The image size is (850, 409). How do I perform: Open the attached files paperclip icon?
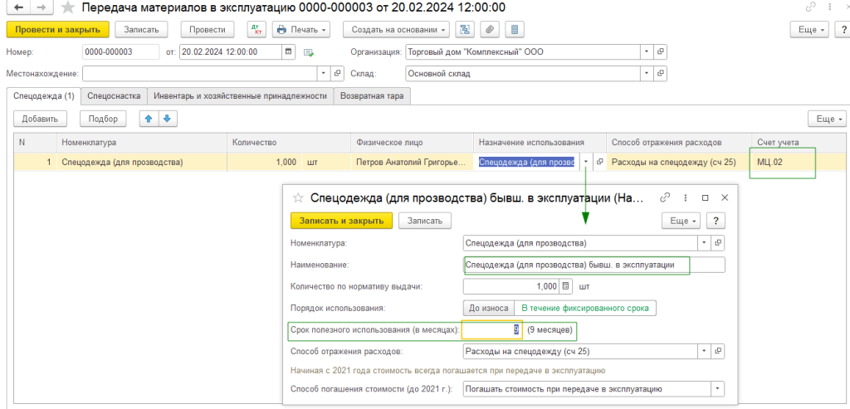pyautogui.click(x=490, y=29)
